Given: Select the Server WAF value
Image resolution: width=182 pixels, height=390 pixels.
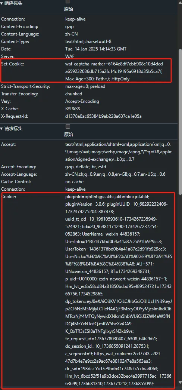Looking at the screenshot, I should click(x=70, y=56).
